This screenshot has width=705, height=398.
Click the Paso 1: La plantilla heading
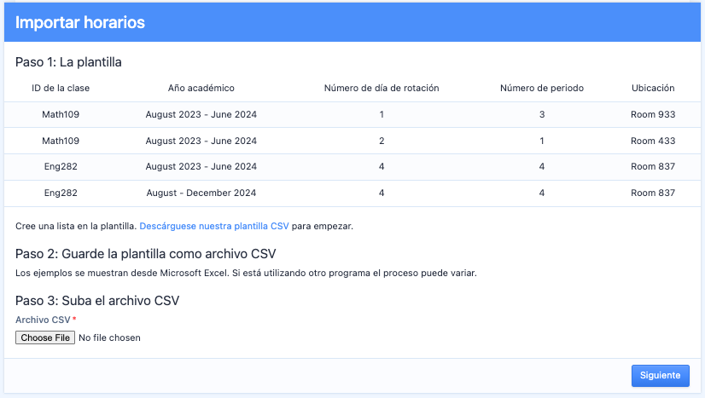pos(68,62)
